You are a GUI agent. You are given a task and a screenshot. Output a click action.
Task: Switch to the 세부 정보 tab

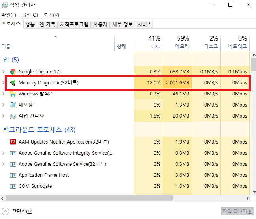coord(122,24)
